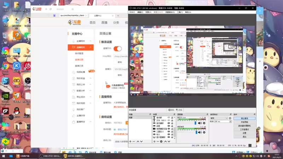Toggle the 直播开关 live switch

118,48
